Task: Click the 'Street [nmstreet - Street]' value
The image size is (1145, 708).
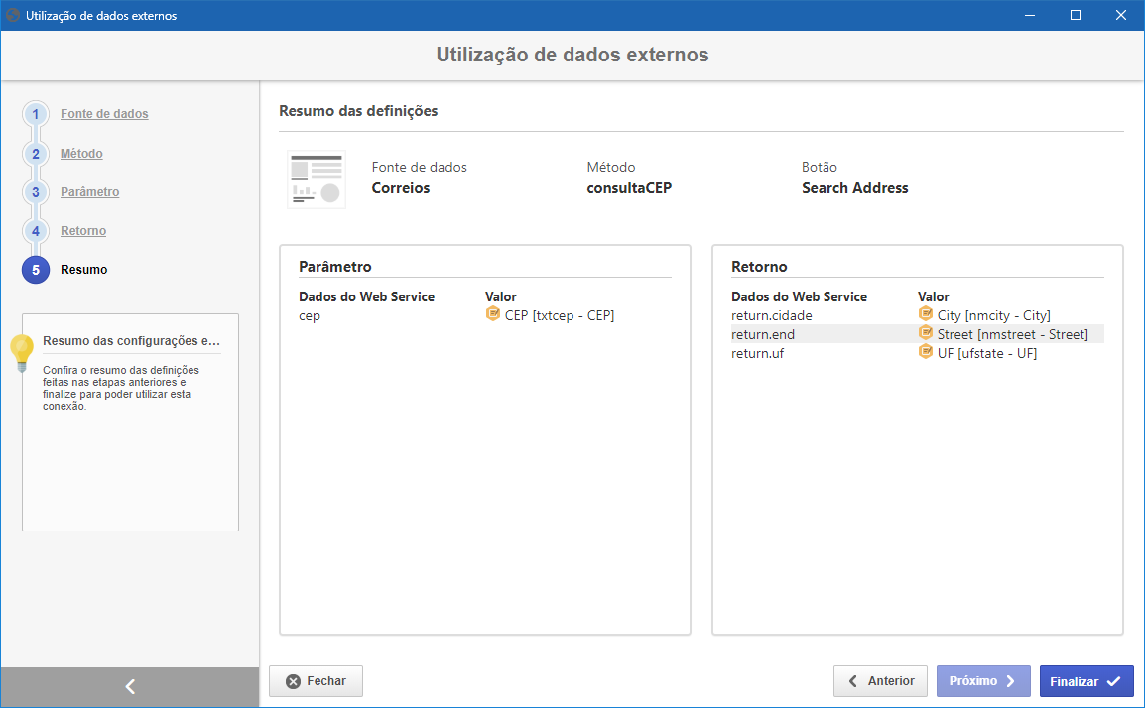Action: pyautogui.click(x=1013, y=334)
